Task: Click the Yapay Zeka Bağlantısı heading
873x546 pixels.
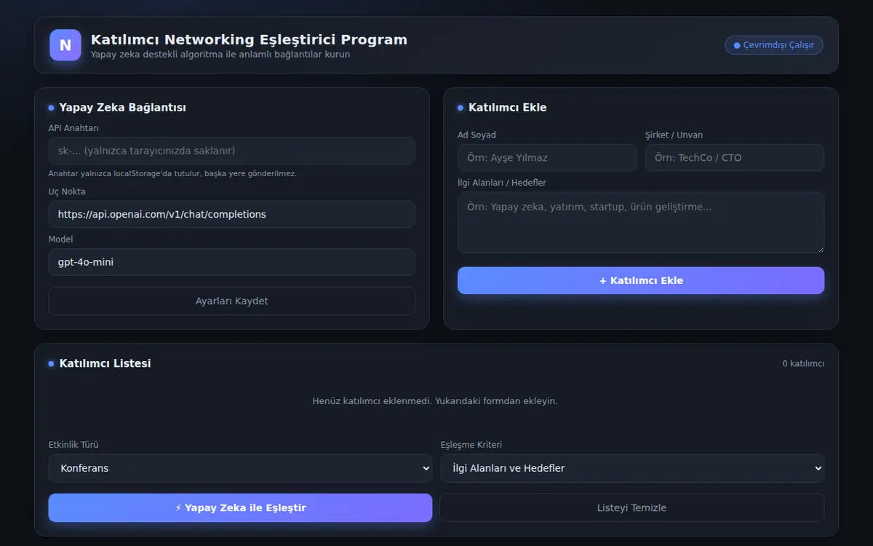Action: click(122, 107)
